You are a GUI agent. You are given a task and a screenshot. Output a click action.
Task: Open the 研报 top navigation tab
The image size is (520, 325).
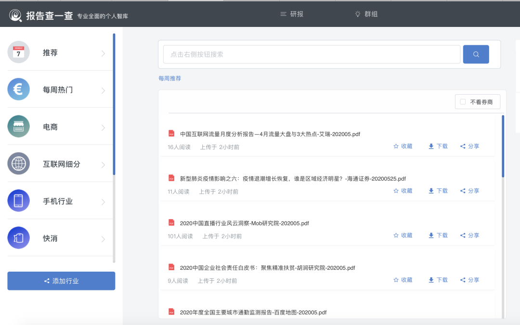coord(292,14)
